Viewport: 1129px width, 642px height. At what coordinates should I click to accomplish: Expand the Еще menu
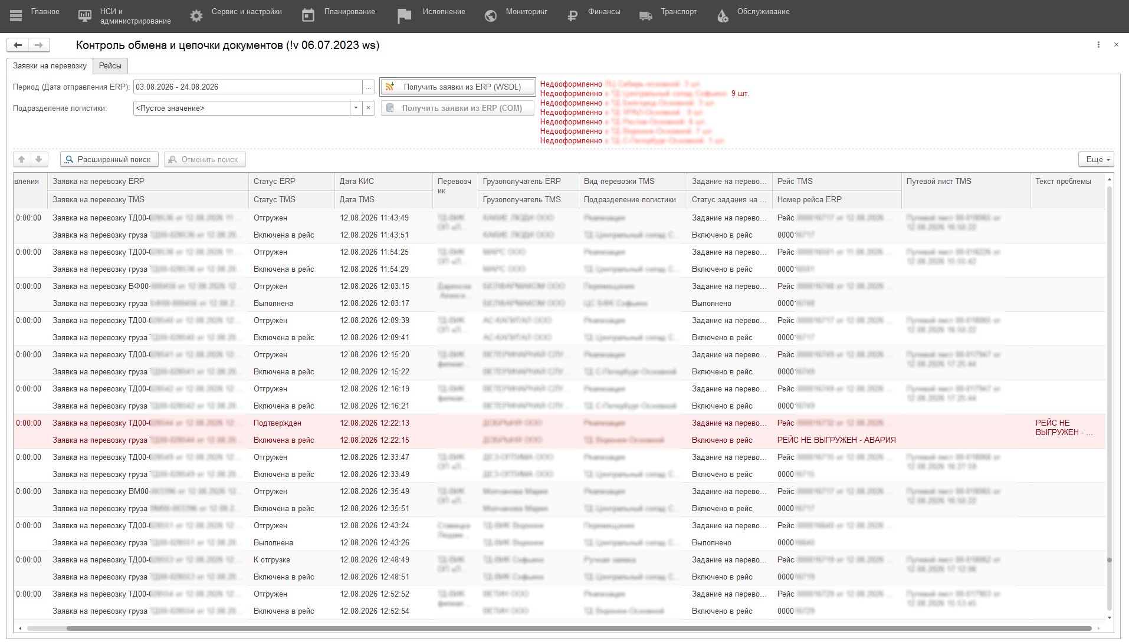point(1097,159)
